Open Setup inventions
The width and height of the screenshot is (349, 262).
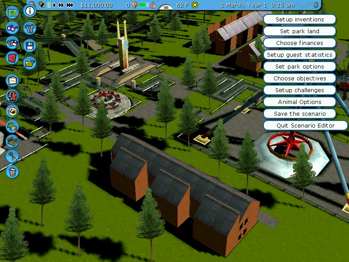pyautogui.click(x=300, y=19)
